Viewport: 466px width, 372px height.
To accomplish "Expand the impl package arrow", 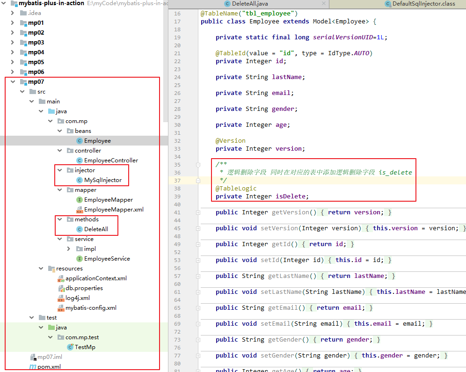I will point(69,248).
